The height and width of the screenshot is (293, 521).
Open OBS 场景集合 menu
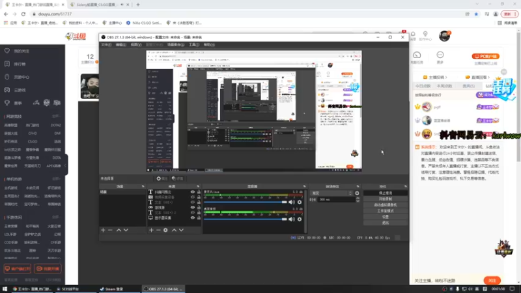click(176, 44)
